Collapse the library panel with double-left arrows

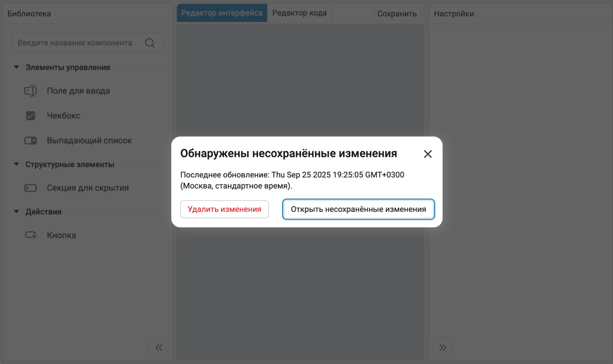pos(159,347)
